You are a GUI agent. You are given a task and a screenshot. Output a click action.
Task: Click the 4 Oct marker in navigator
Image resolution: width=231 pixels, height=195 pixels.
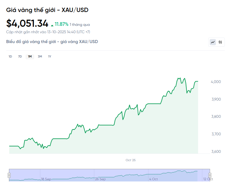click(153, 179)
